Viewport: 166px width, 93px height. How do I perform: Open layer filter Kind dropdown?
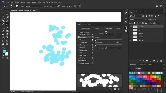coord(135,16)
